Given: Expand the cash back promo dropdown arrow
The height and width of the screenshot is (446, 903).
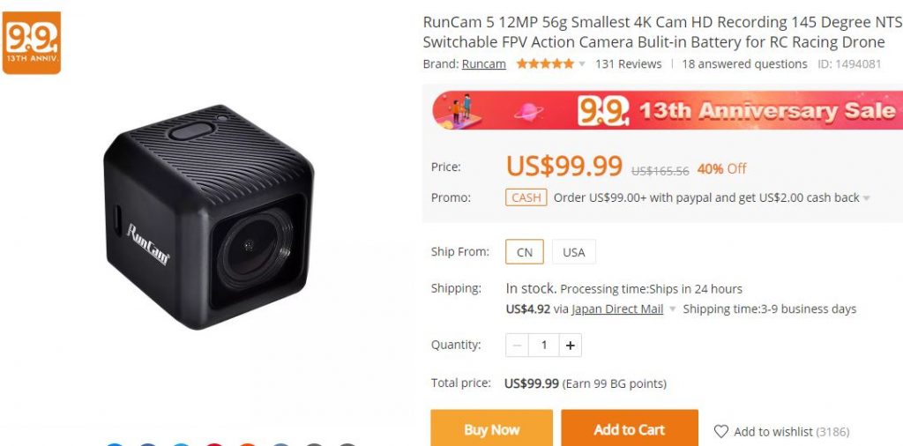Looking at the screenshot, I should tap(866, 198).
